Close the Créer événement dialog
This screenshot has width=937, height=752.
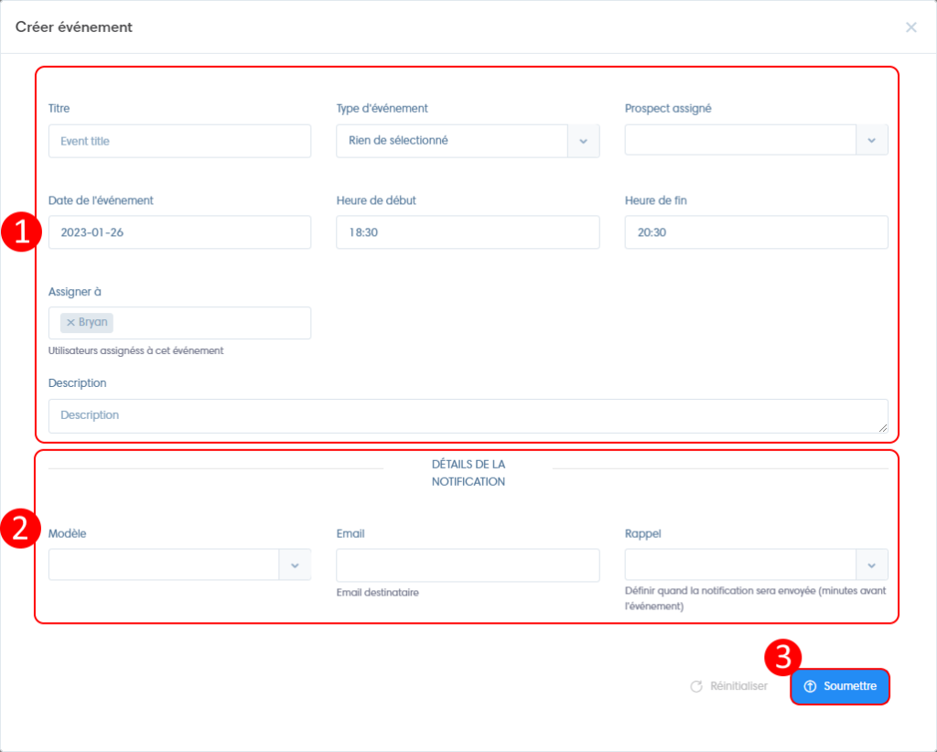click(x=910, y=27)
